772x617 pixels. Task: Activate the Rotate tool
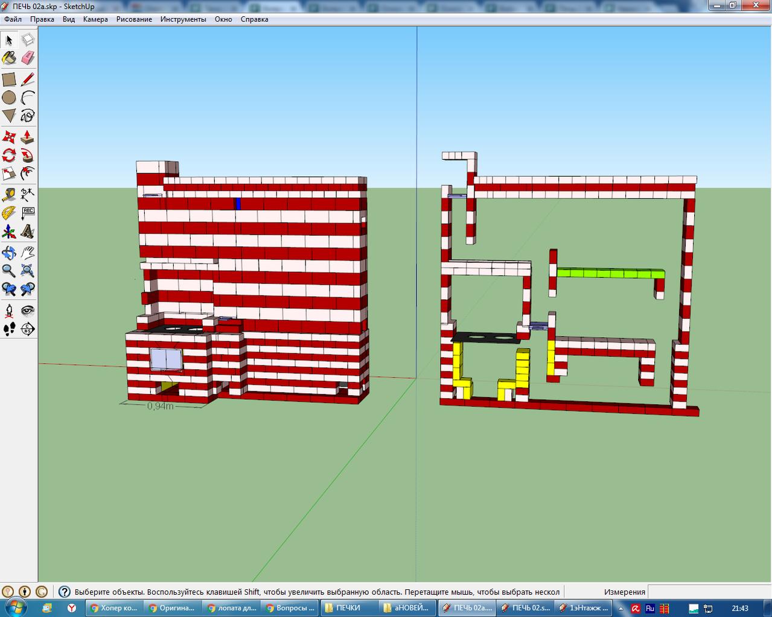coord(9,156)
